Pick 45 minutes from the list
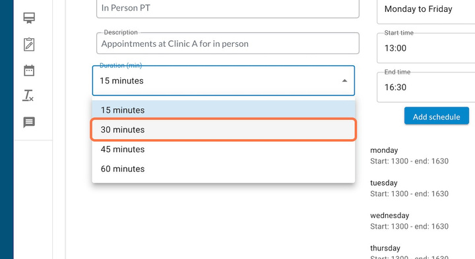The width and height of the screenshot is (475, 259). 224,149
